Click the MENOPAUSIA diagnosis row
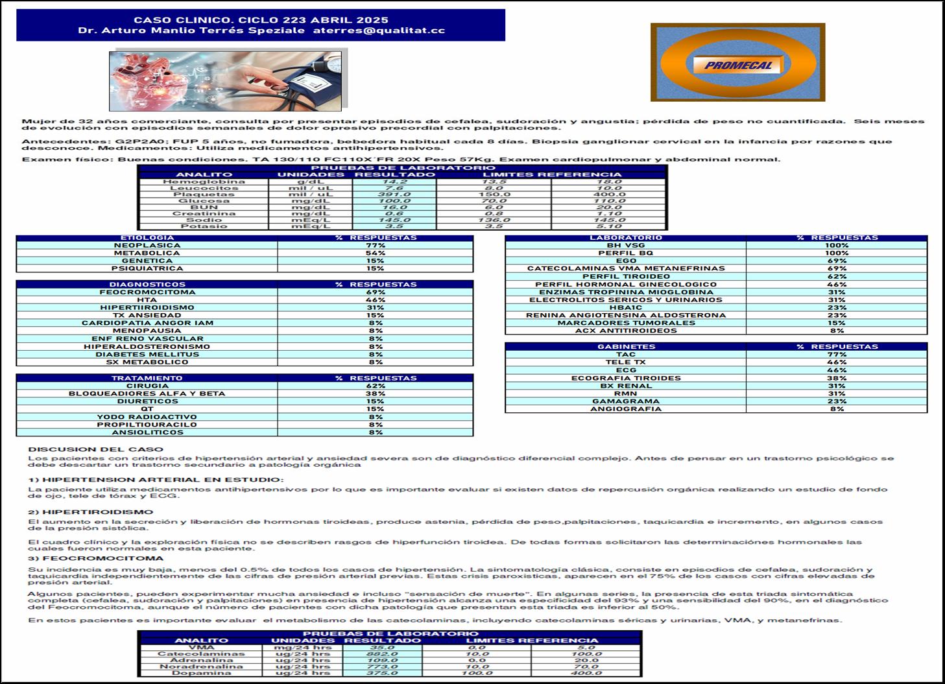 coord(245,331)
